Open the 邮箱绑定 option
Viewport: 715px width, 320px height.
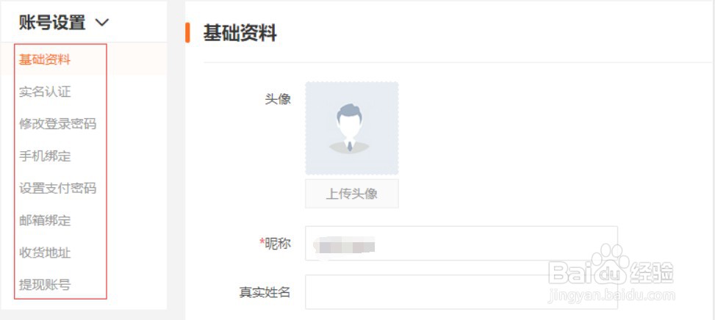(x=45, y=220)
